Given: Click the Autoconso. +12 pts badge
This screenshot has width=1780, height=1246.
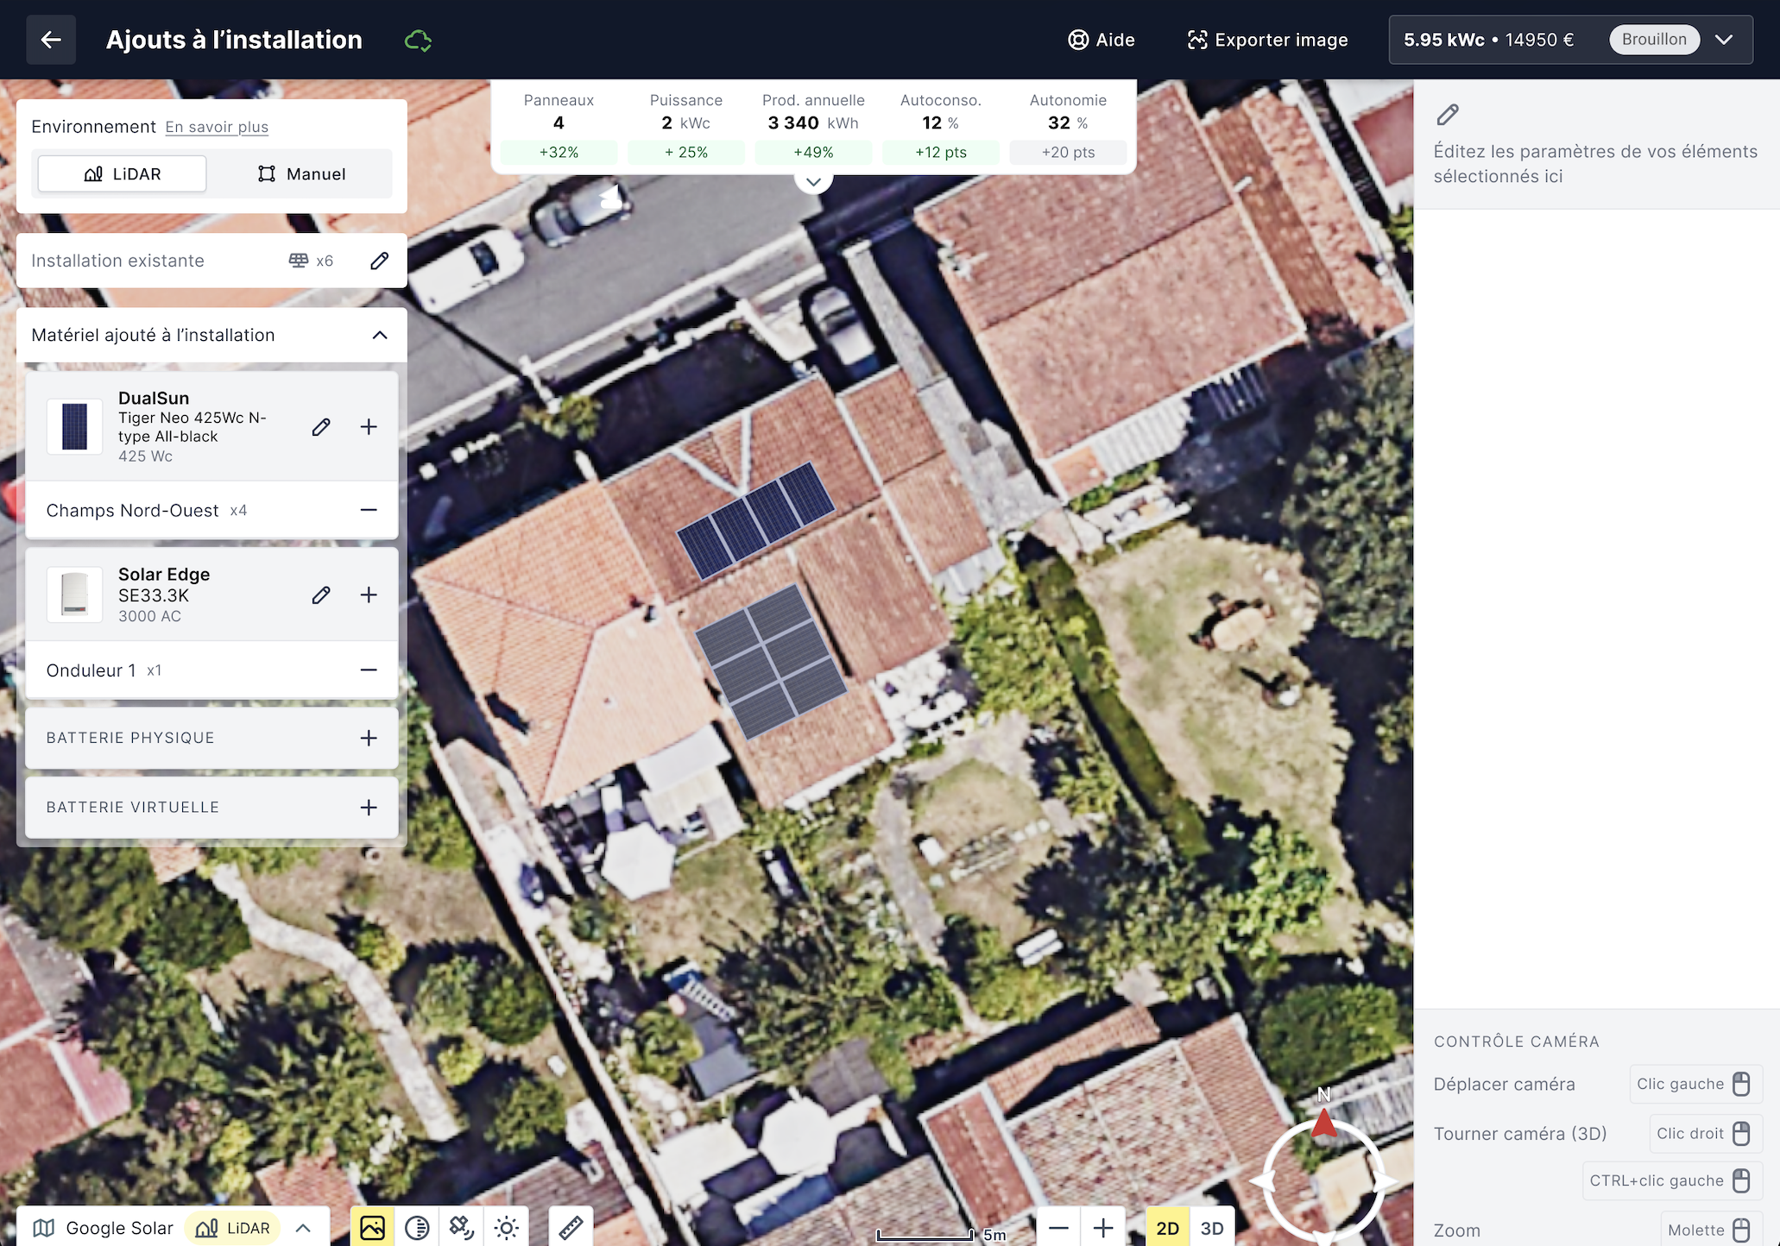Looking at the screenshot, I should point(941,152).
